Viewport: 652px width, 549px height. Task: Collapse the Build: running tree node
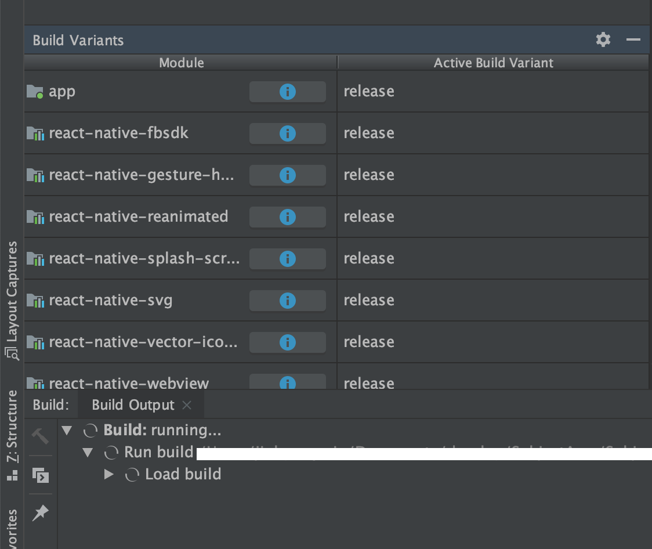[x=67, y=430]
